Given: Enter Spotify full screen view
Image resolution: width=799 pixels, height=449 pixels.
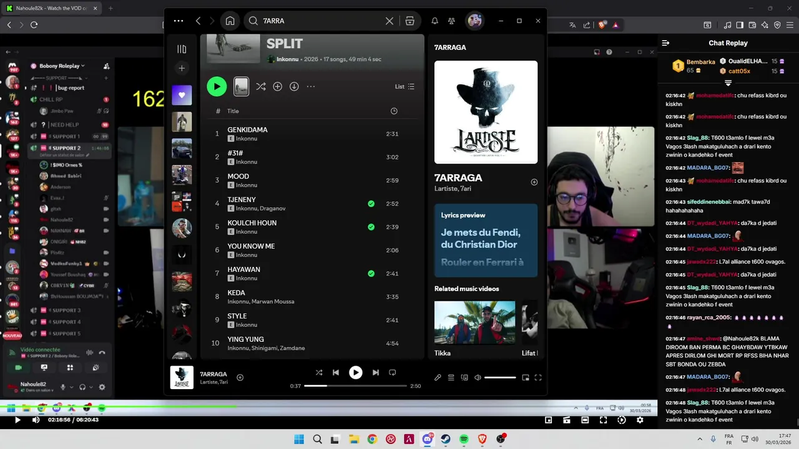Looking at the screenshot, I should tap(538, 377).
